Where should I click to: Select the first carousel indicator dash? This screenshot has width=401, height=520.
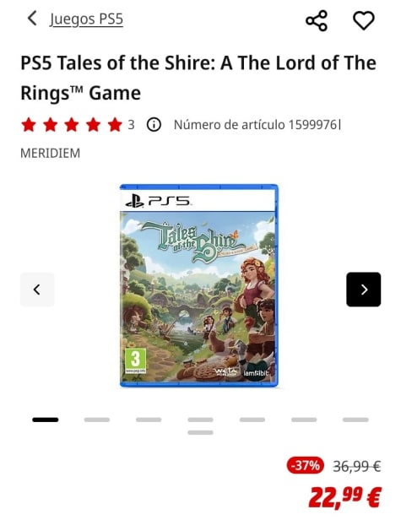(x=46, y=420)
